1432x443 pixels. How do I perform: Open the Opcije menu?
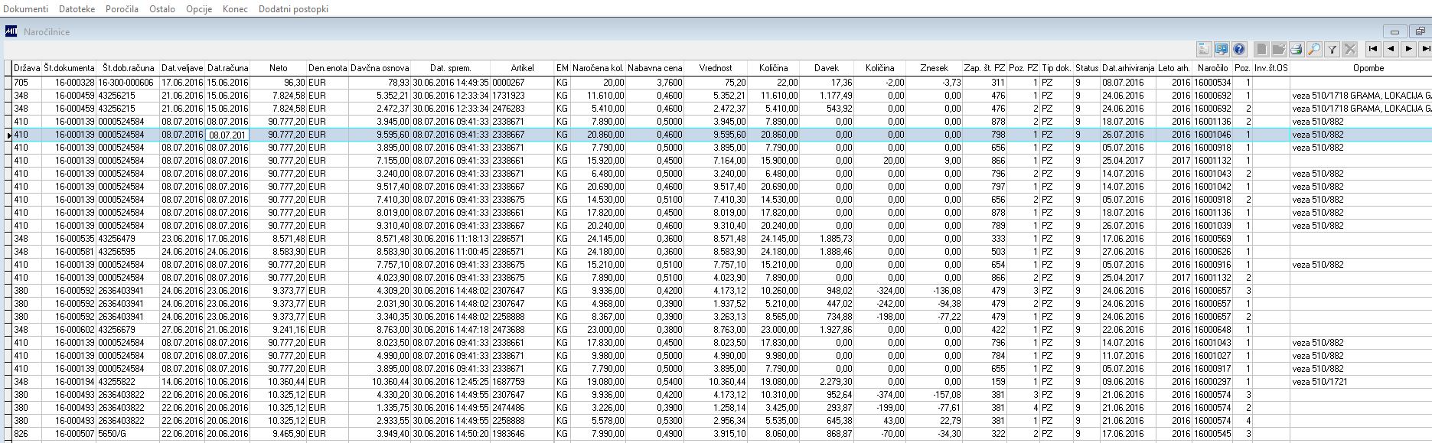point(199,9)
